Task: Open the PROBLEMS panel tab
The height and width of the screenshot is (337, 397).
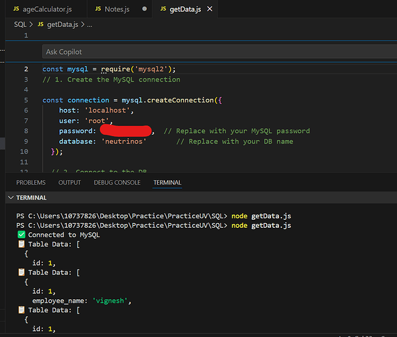Action: [x=31, y=183]
